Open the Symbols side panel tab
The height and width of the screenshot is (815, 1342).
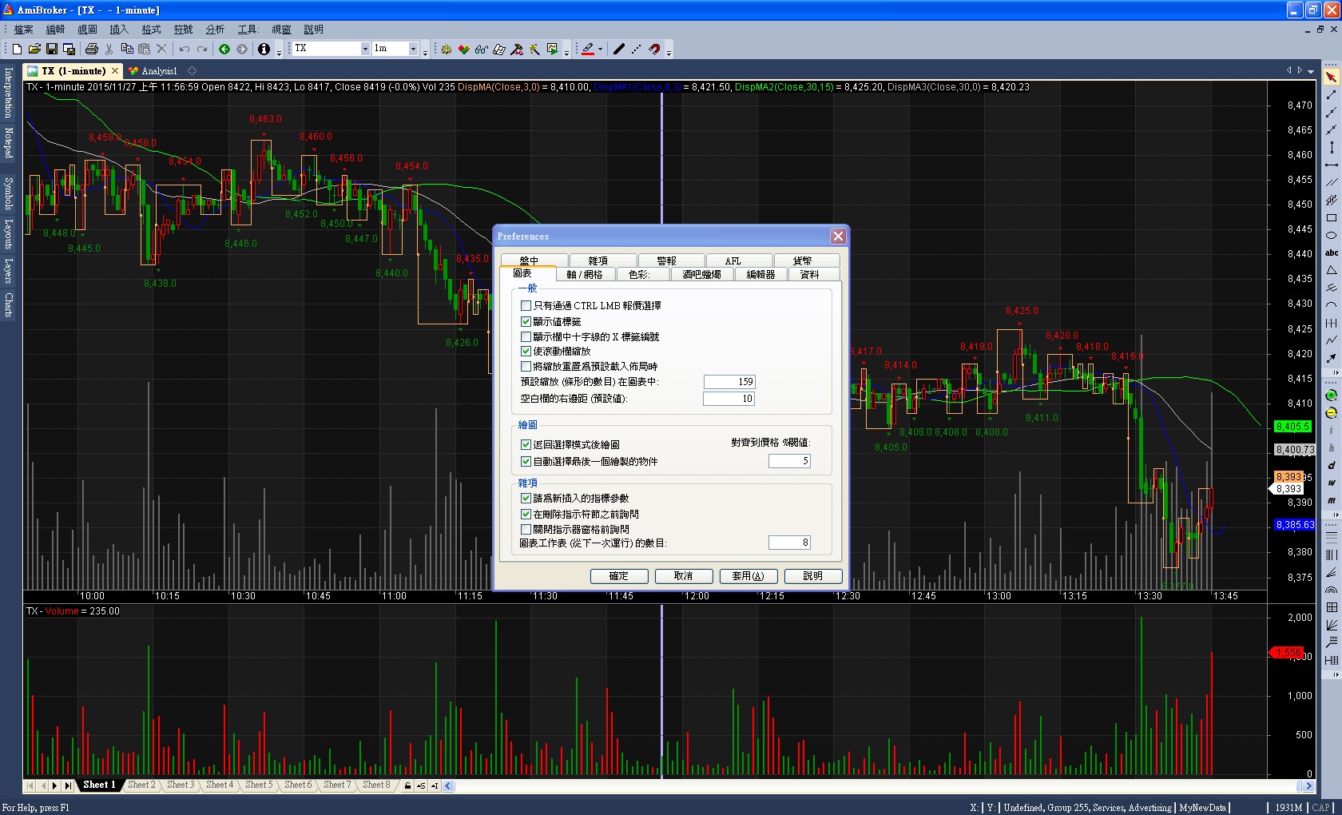pyautogui.click(x=8, y=193)
